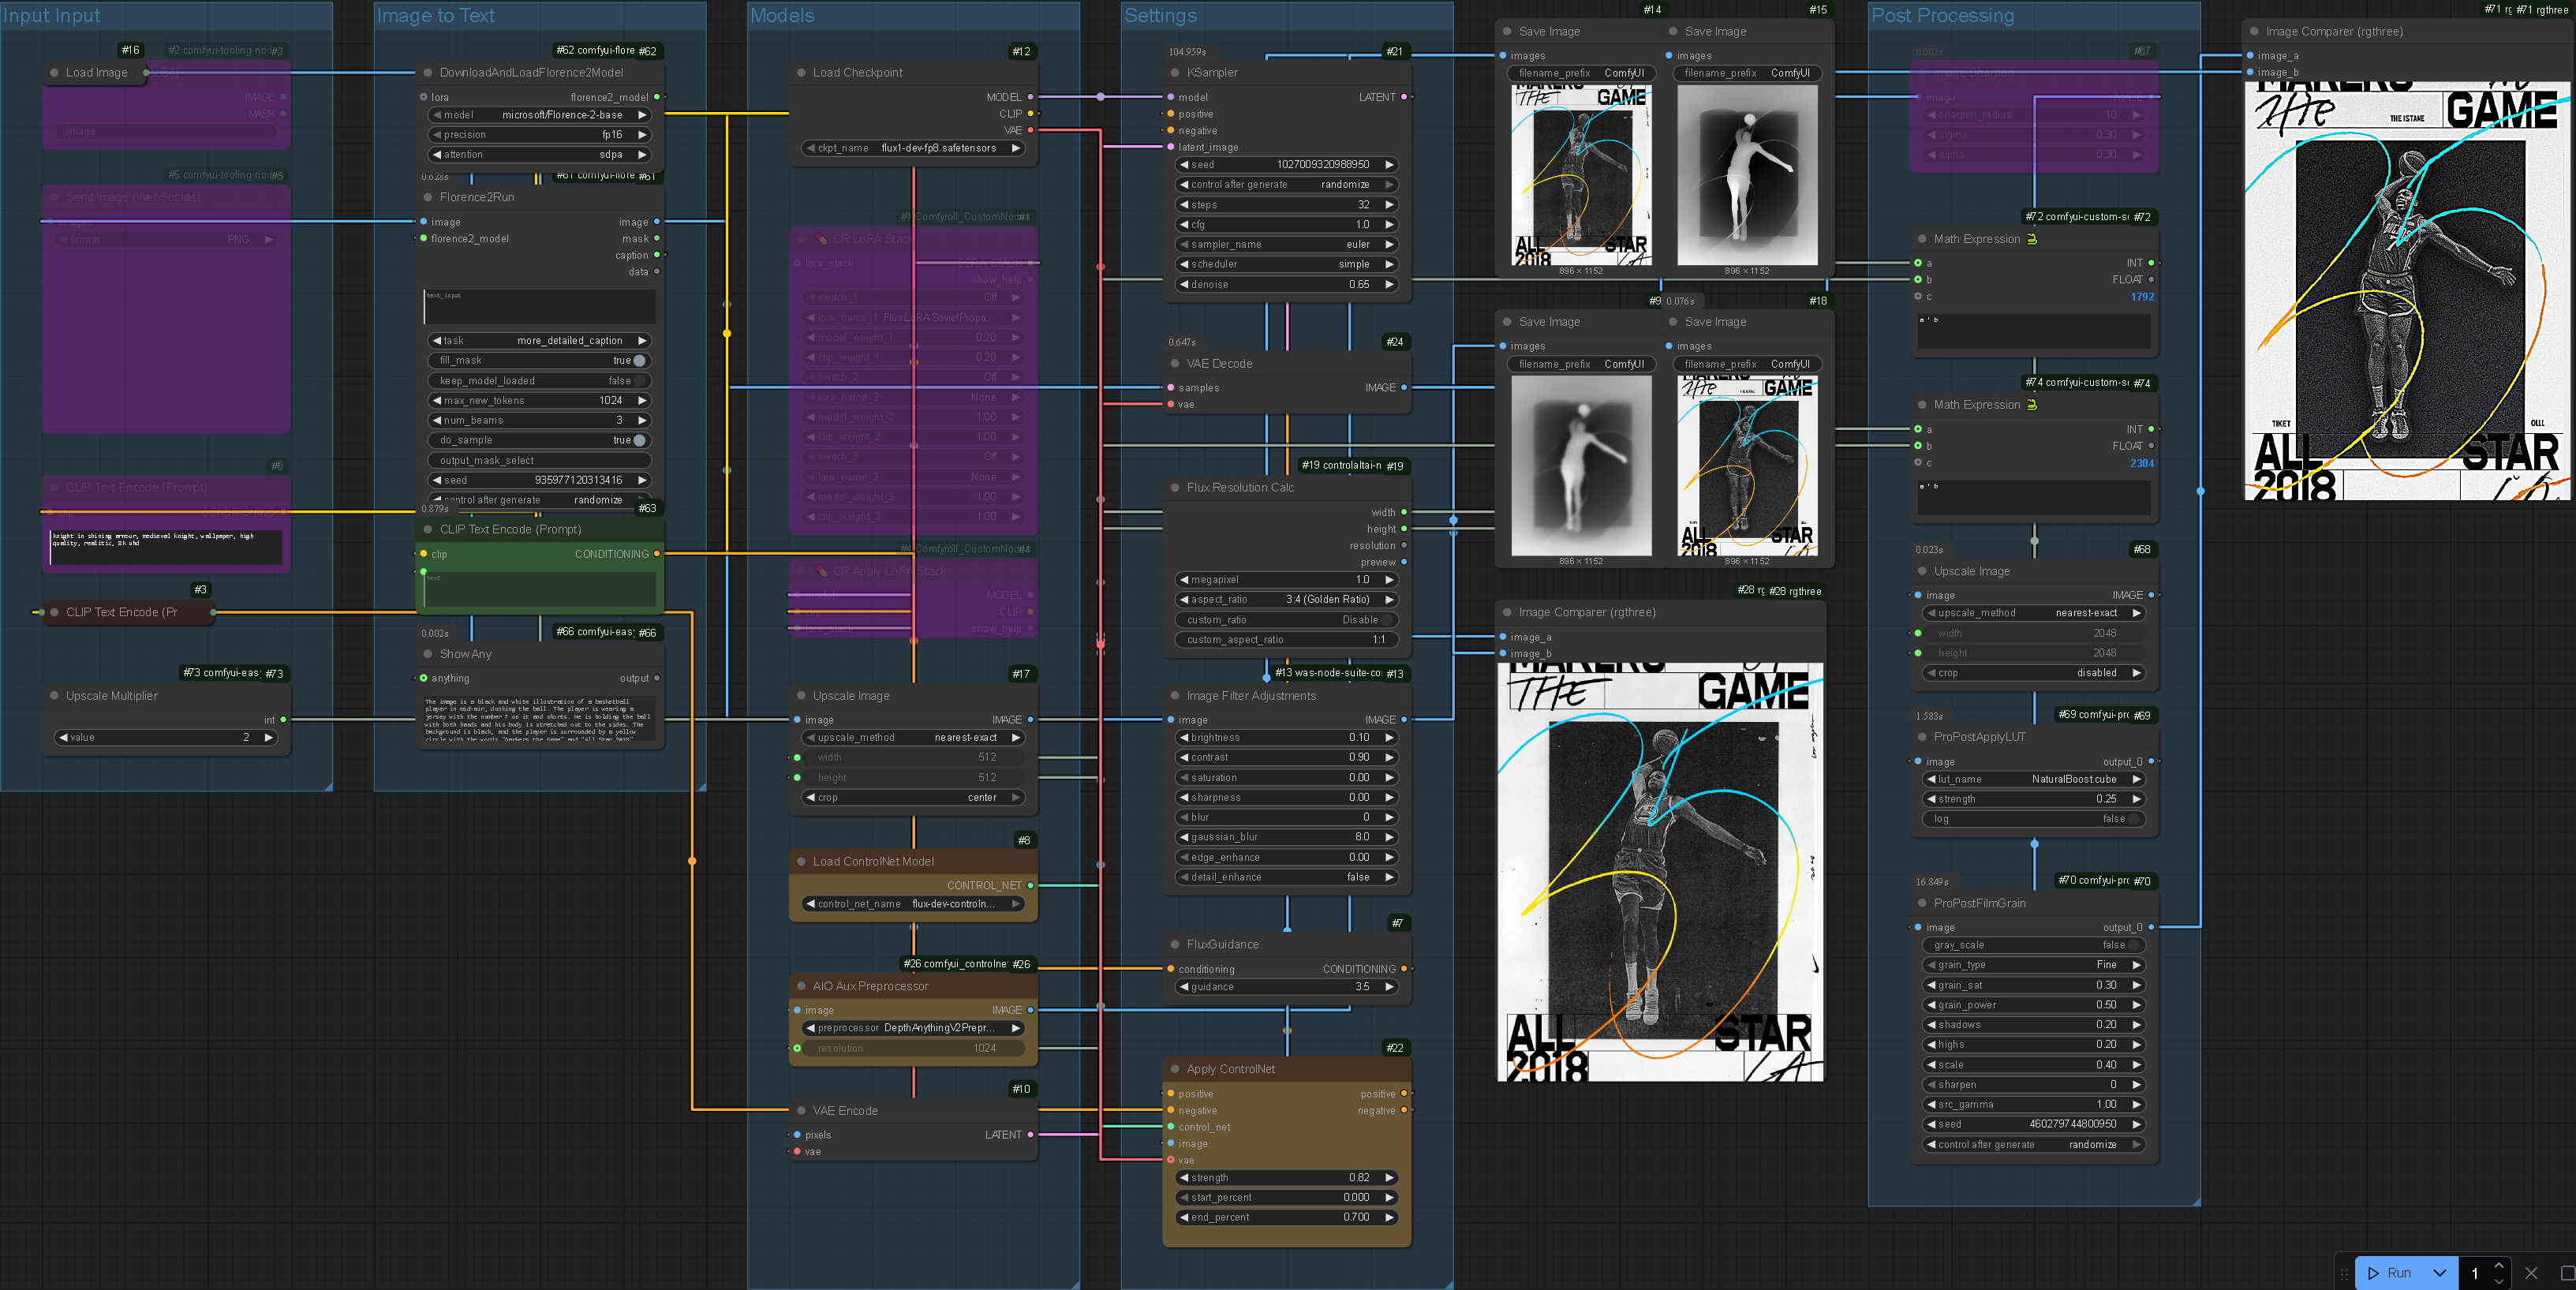Screen dimensions: 2576x1290
Task: Decrease KSampler cfg with left arrow
Action: click(x=1184, y=225)
